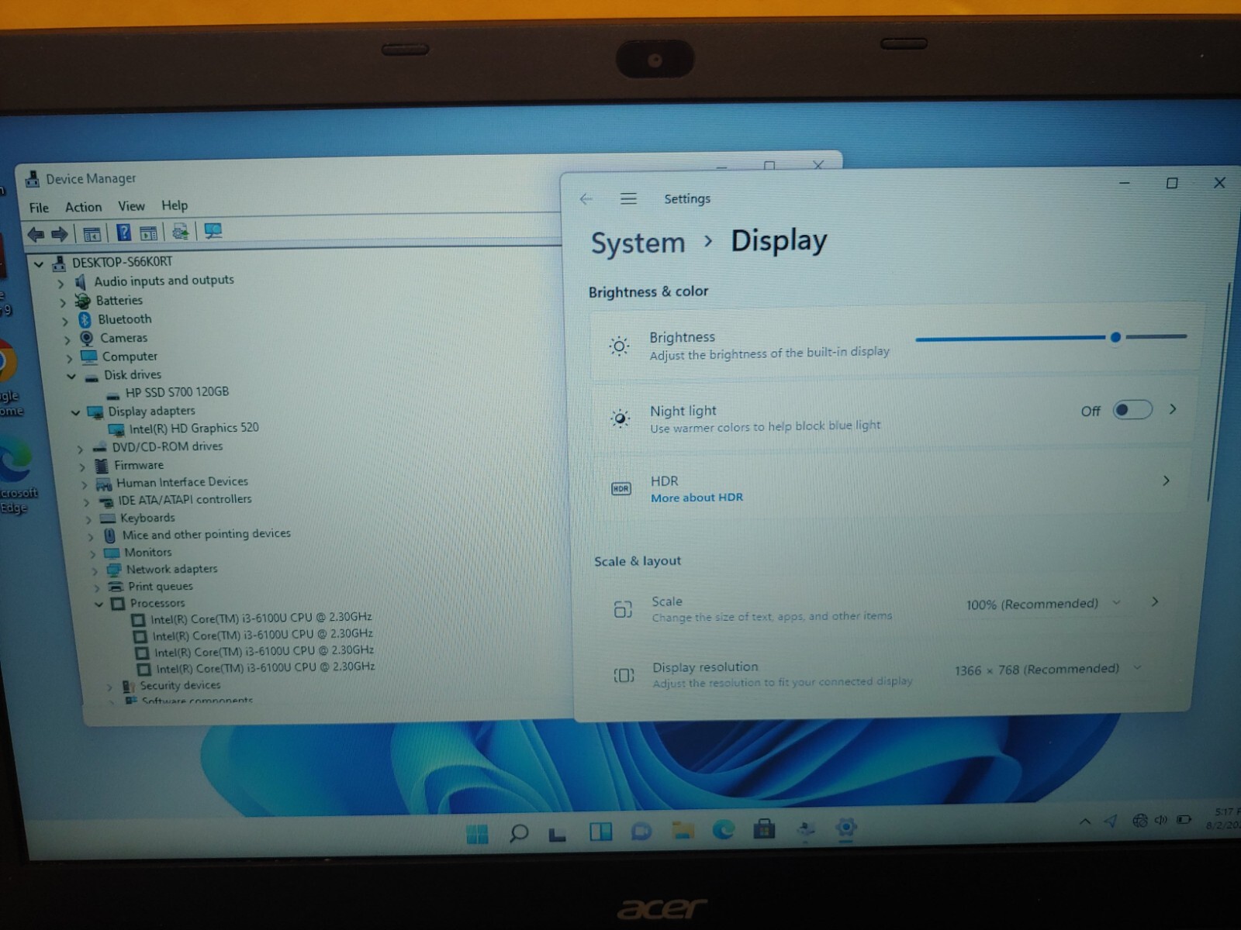Expand the Batteries node
The image size is (1241, 930).
click(x=63, y=302)
